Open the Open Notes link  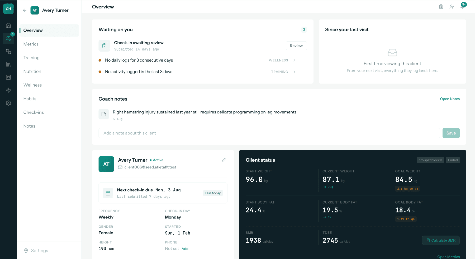point(450,99)
